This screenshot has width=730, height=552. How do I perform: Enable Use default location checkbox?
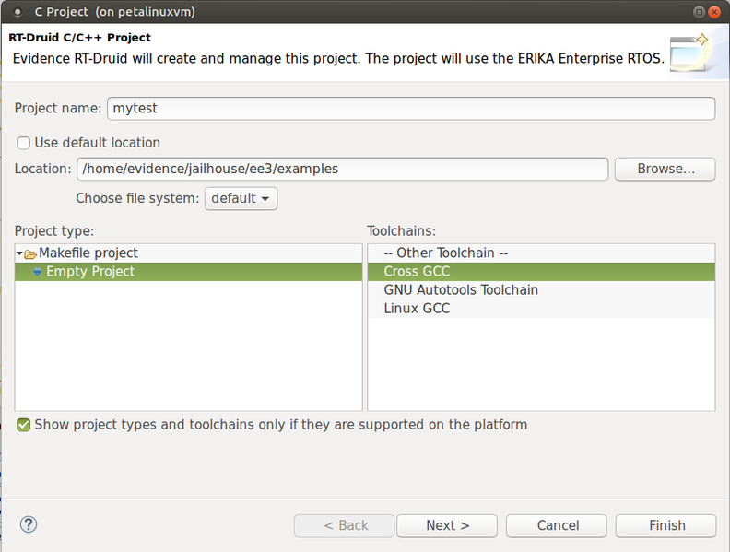tap(23, 143)
